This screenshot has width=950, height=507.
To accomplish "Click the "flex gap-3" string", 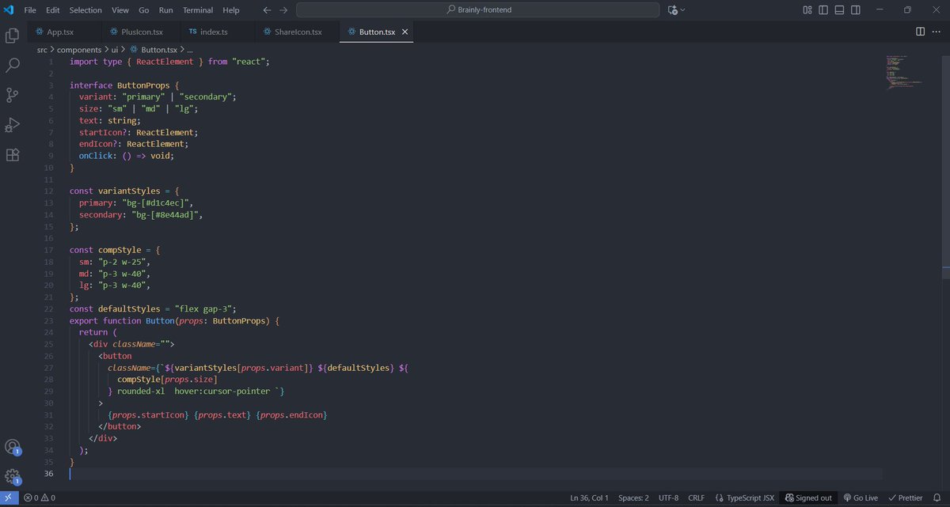I will [x=203, y=308].
